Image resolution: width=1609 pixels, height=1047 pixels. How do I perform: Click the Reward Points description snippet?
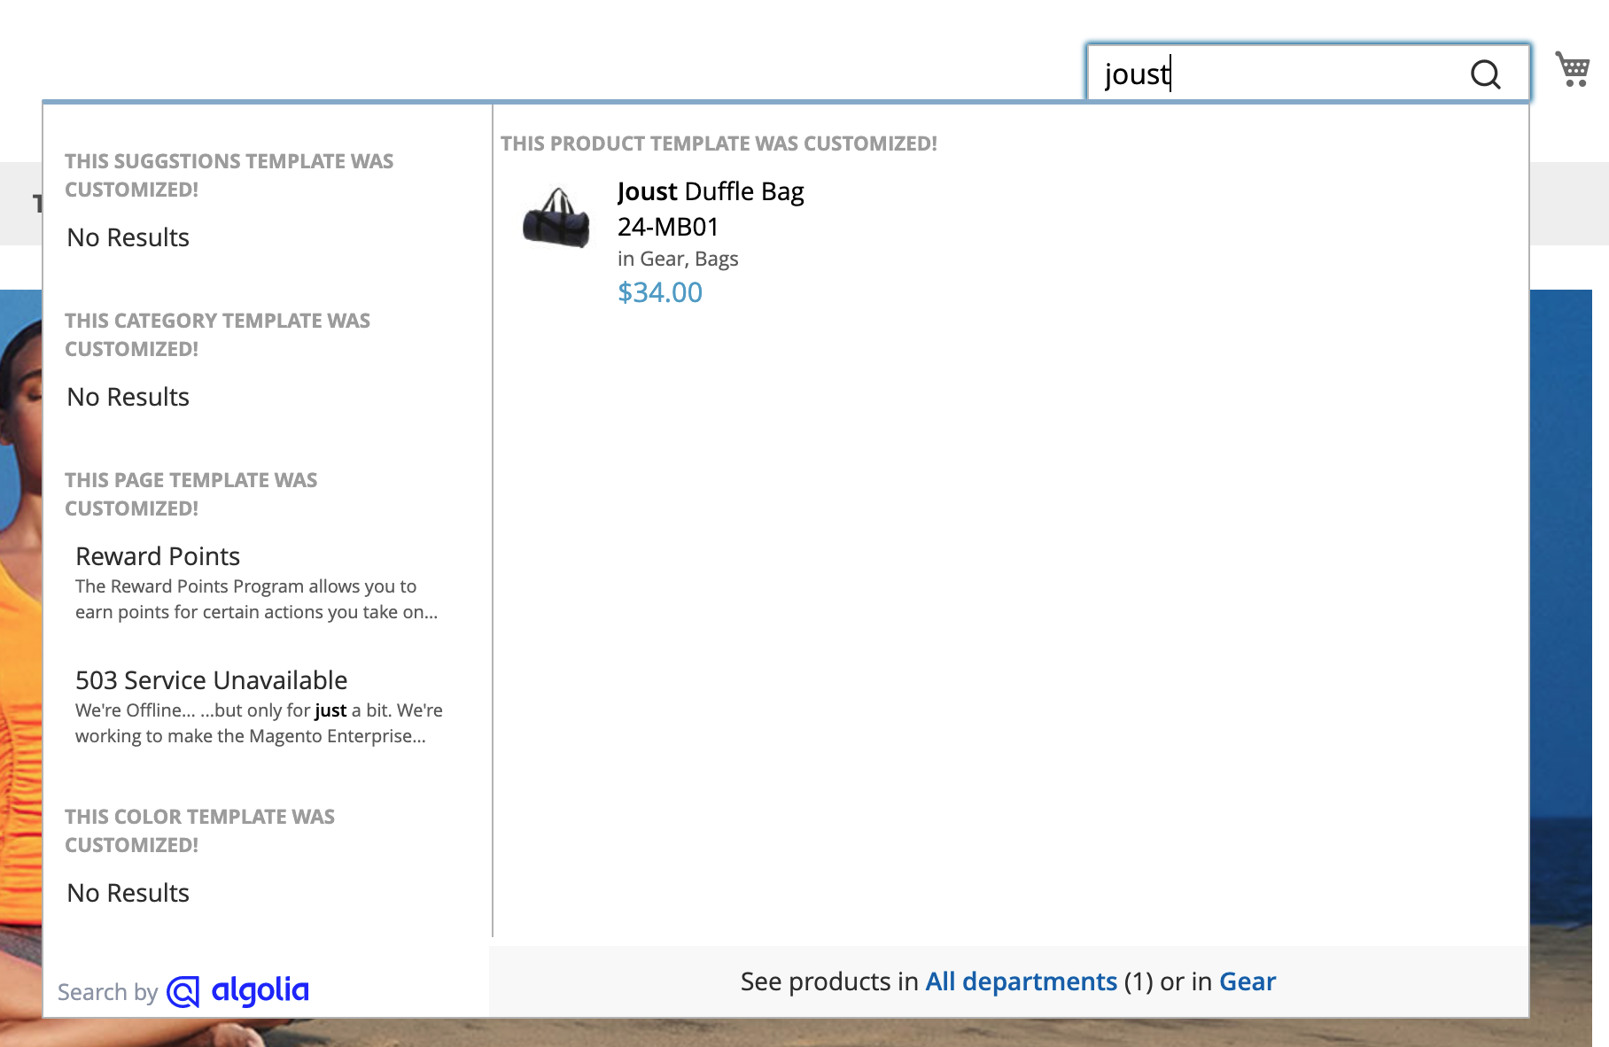257,599
